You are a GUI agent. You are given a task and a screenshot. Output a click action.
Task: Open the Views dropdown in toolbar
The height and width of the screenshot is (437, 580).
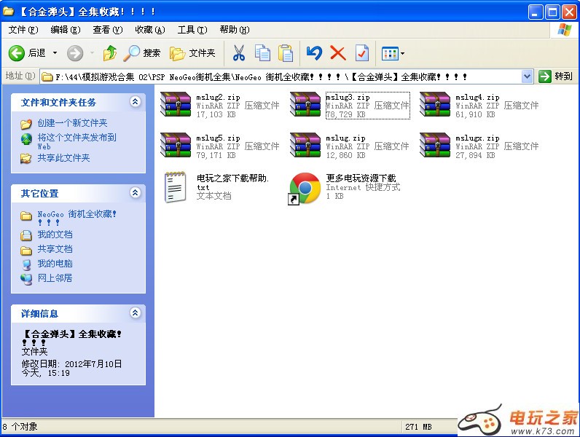coord(393,53)
